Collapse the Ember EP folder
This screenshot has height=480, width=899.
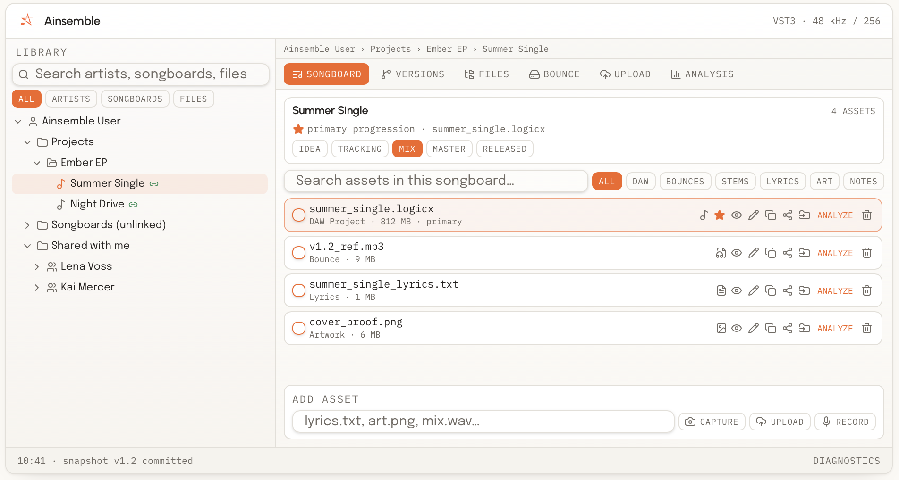tap(37, 163)
